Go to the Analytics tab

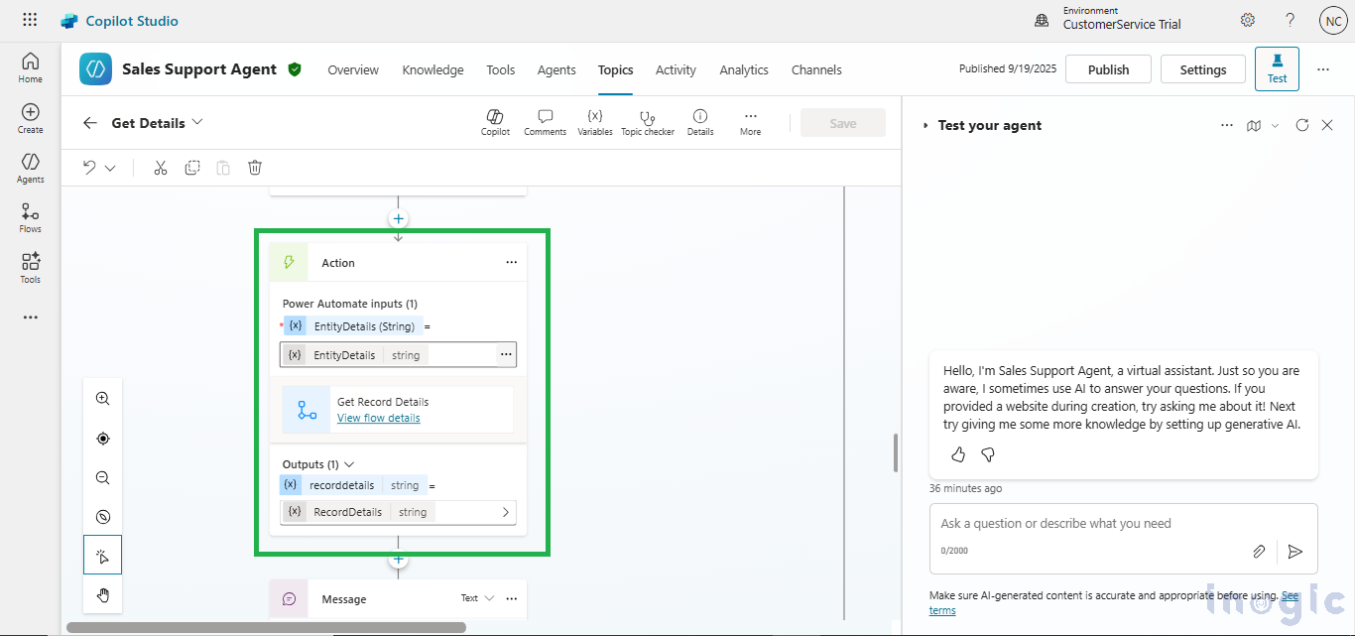[x=744, y=69]
